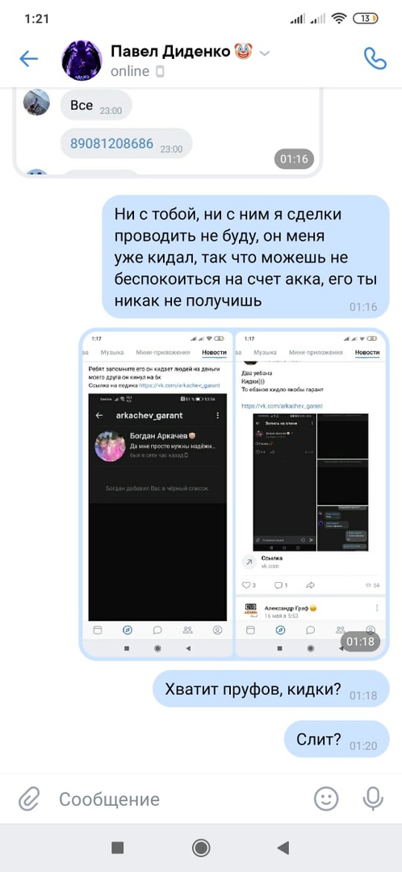
Task: Tap the back arrow icon
Action: tap(28, 58)
